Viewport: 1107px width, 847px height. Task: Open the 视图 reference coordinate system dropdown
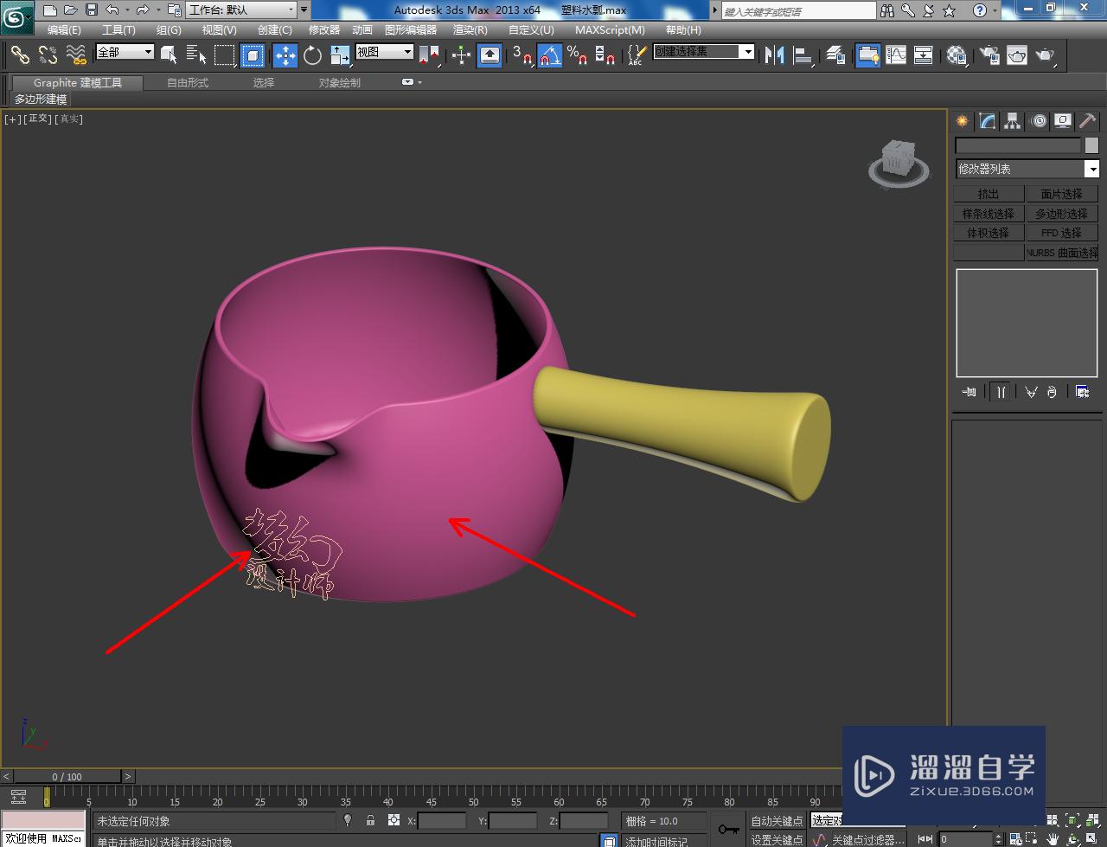point(385,52)
